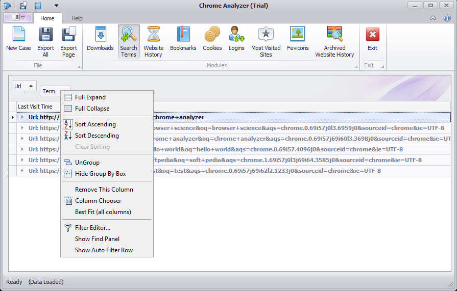
Task: Click Export All in the ribbon
Action: 45,42
